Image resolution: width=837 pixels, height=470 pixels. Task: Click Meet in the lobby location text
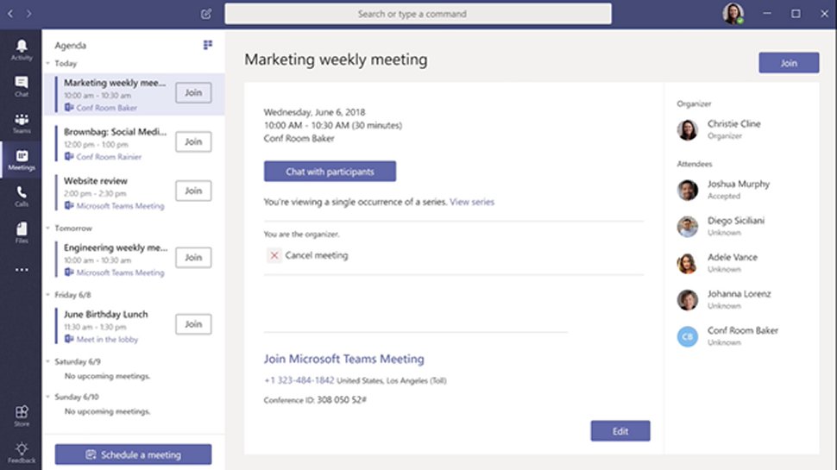point(107,339)
